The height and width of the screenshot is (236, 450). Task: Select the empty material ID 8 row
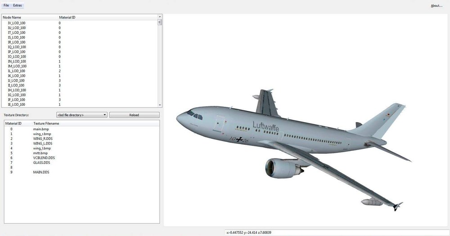(x=82, y=168)
